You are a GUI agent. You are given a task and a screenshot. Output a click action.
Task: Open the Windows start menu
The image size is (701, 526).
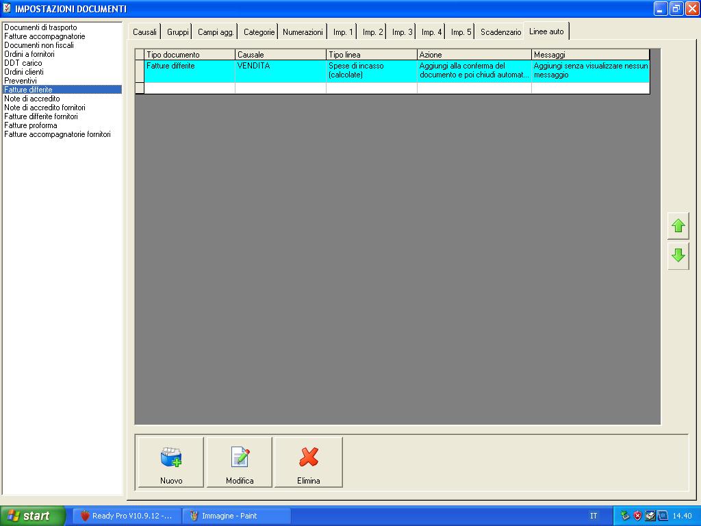click(32, 516)
